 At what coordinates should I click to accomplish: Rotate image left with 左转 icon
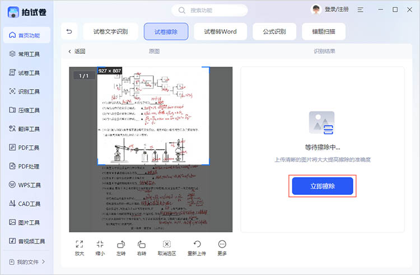click(121, 244)
